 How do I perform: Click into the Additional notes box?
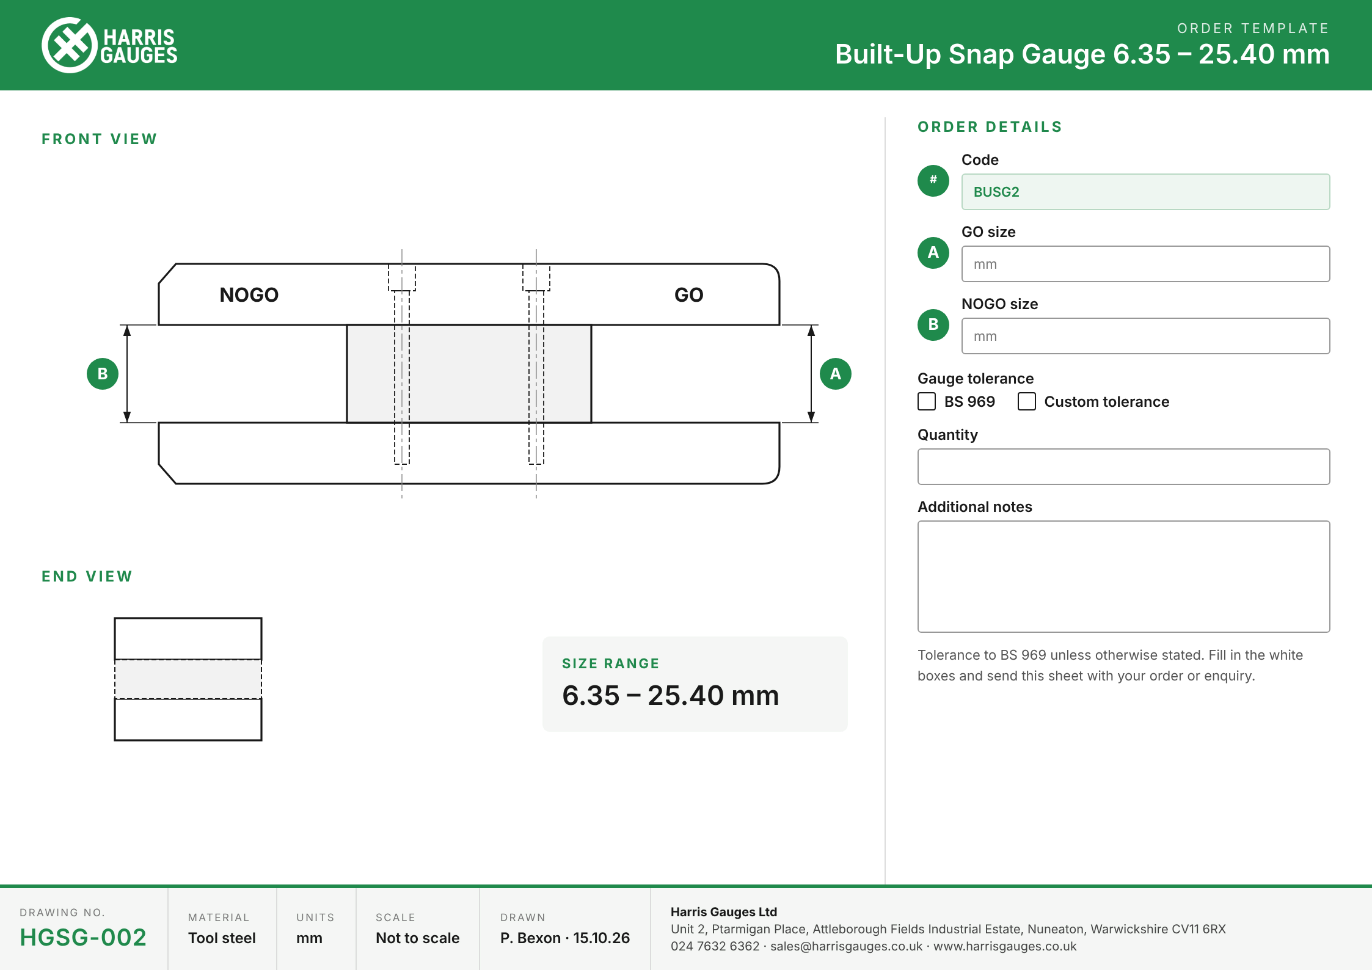[x=1123, y=576]
